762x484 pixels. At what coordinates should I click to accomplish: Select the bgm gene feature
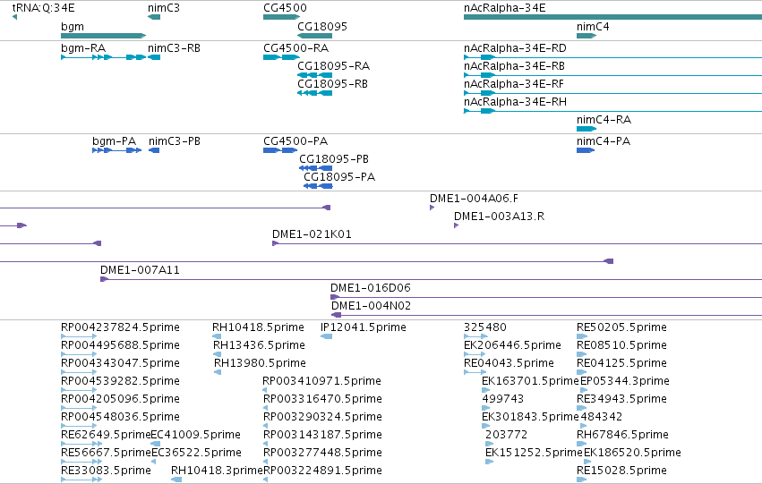104,36
